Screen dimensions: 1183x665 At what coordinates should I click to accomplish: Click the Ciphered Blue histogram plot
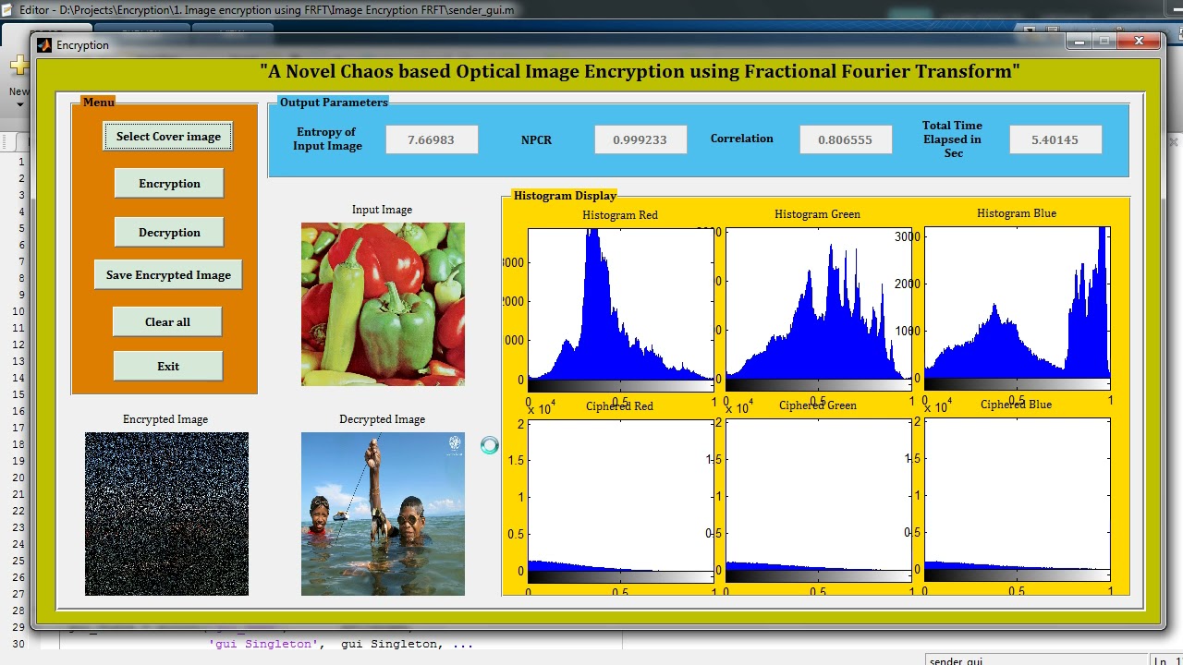(x=1017, y=499)
